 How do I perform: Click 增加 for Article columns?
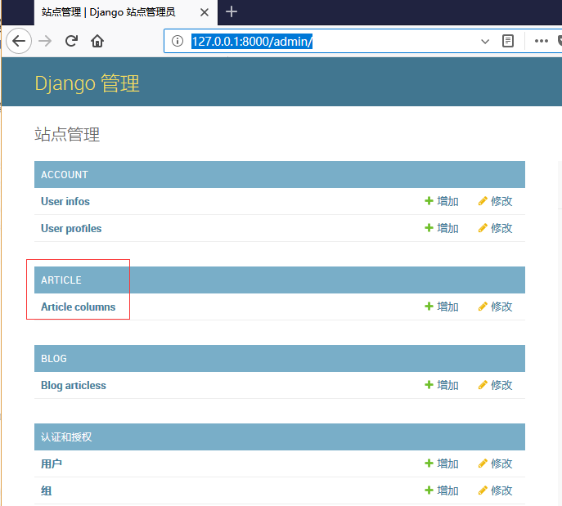click(442, 307)
